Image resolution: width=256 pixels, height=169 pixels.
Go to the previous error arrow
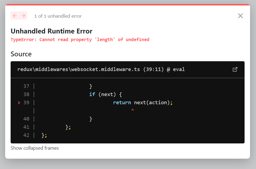pyautogui.click(x=15, y=16)
